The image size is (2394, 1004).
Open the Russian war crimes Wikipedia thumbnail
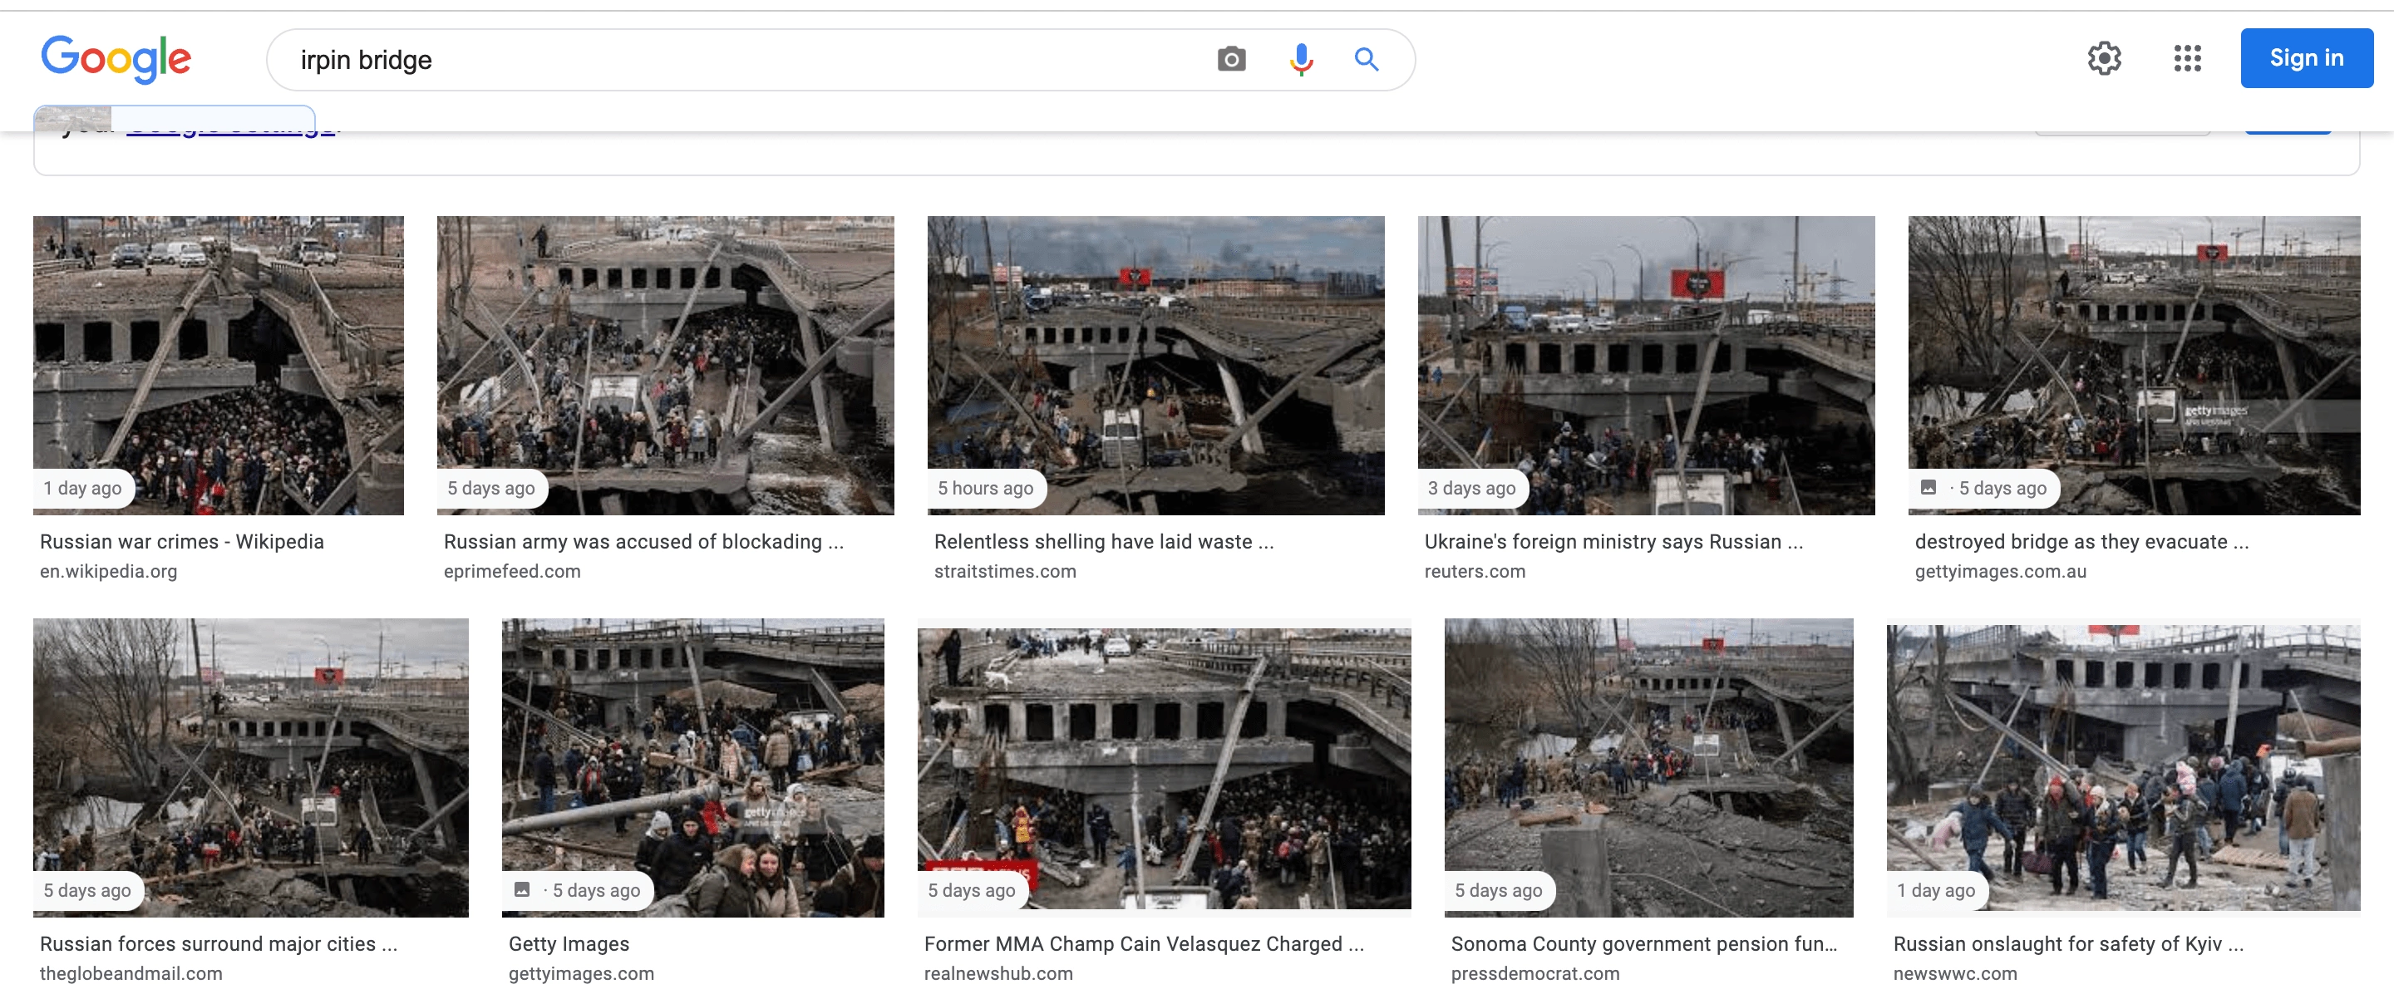[219, 366]
